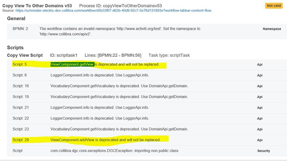Click the Script: 5 line label
This screenshot has width=287, height=162.
coord(20,64)
